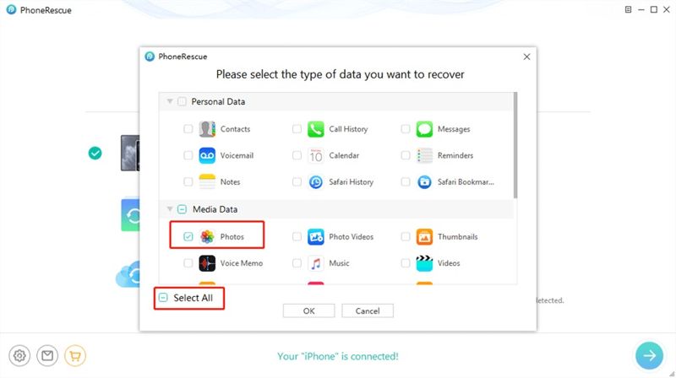
Task: Select the Photos flower icon
Action: coord(207,237)
